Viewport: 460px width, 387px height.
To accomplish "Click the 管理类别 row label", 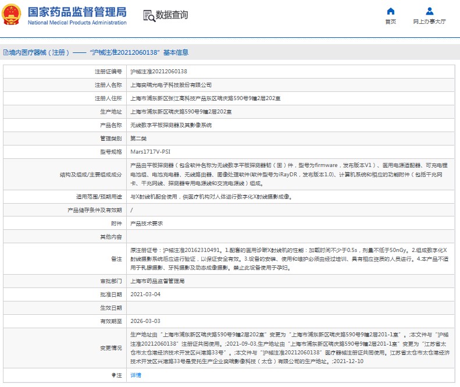I will point(111,139).
